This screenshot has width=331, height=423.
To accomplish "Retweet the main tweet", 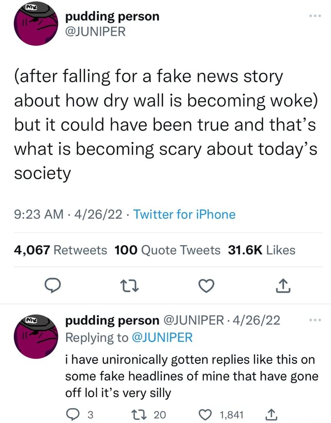I will 129,285.
